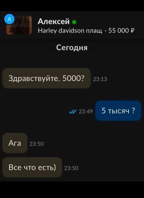This screenshot has height=198, width=144.
Task: Select the "Все что есть)" message bubble
Action: coord(32,167)
